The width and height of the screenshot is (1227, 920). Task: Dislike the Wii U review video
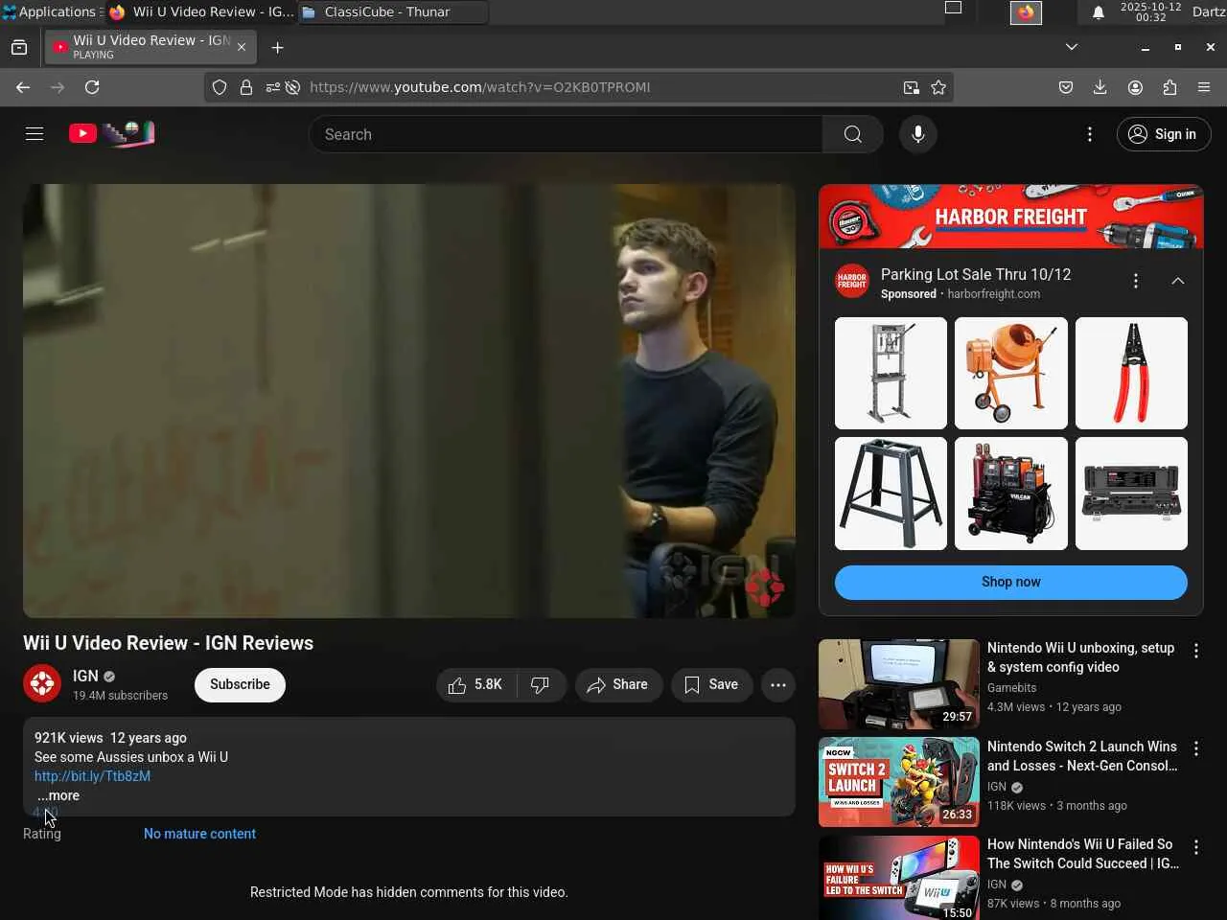(542, 685)
